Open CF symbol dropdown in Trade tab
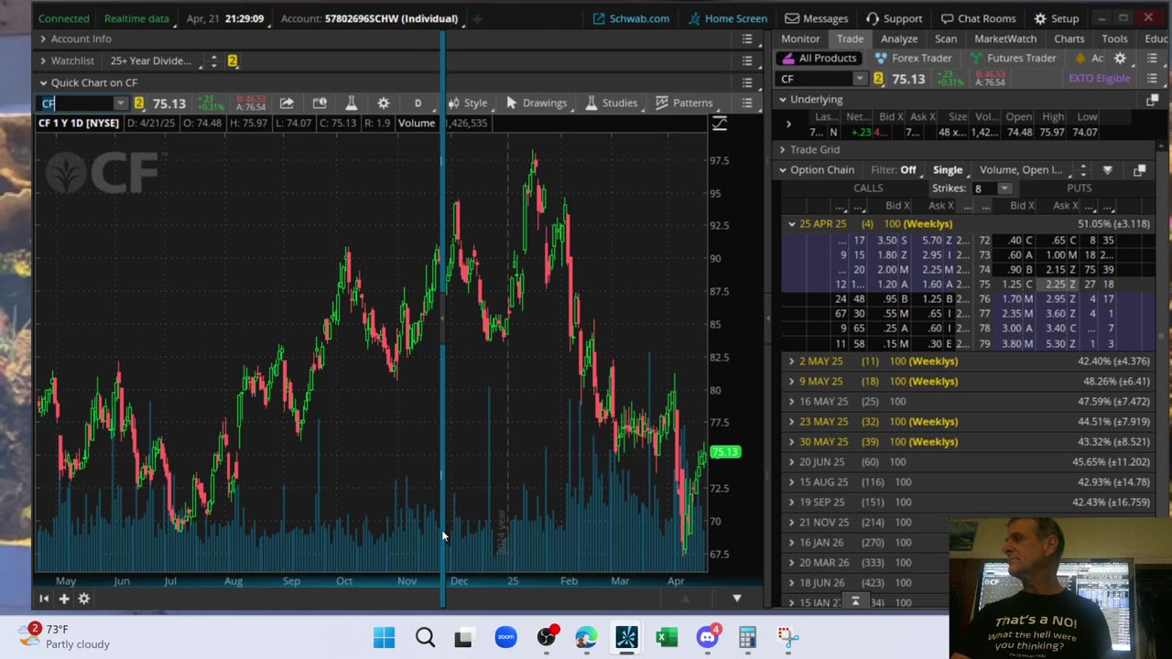1172x659 pixels. (859, 79)
